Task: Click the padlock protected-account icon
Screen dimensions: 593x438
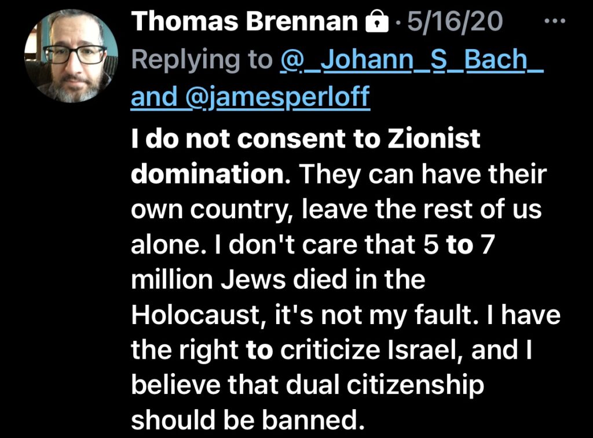Action: click(x=378, y=23)
